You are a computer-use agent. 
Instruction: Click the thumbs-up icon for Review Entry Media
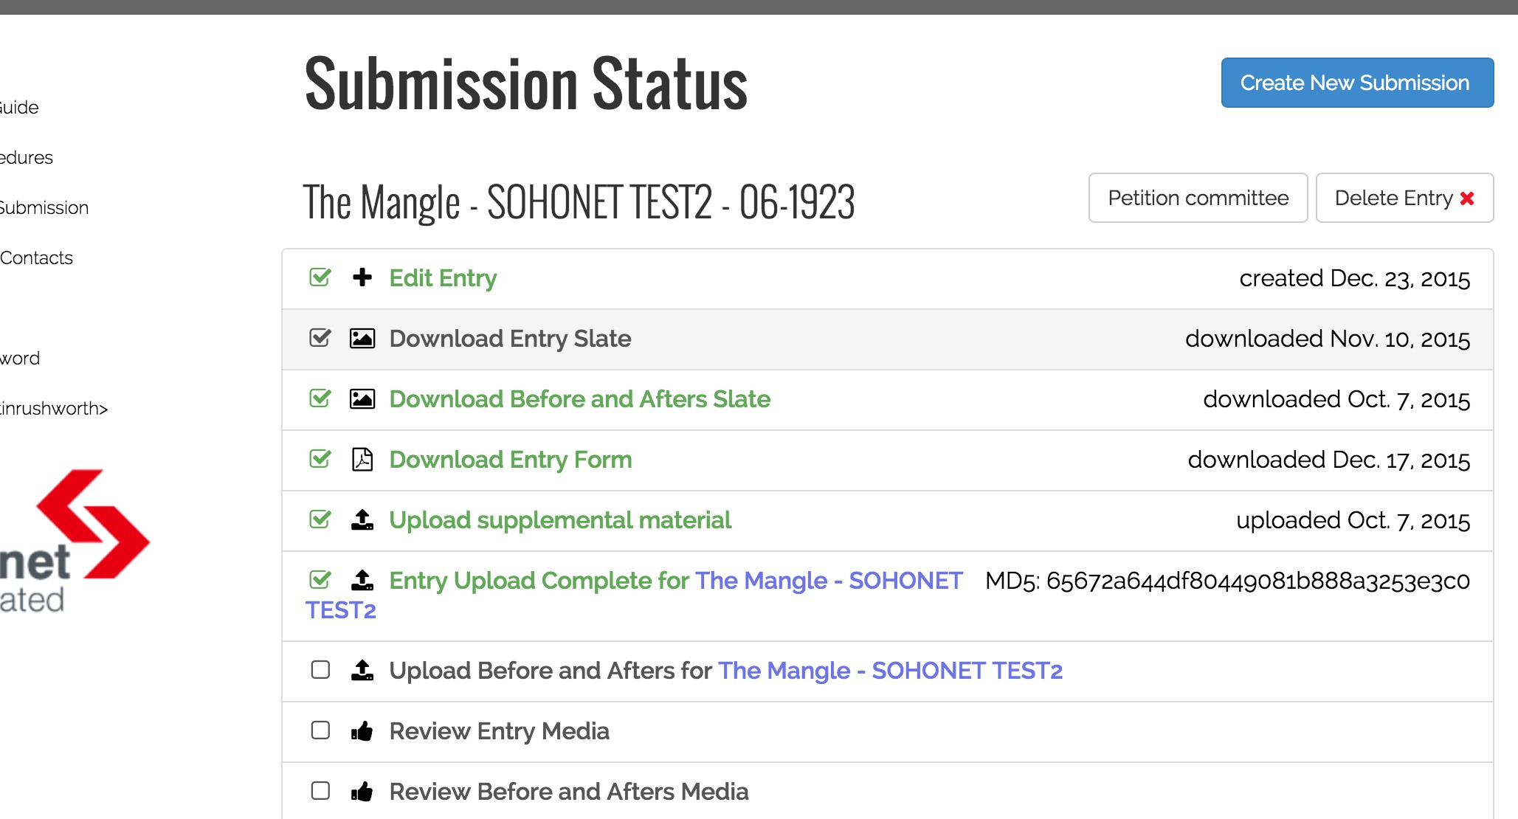click(362, 730)
